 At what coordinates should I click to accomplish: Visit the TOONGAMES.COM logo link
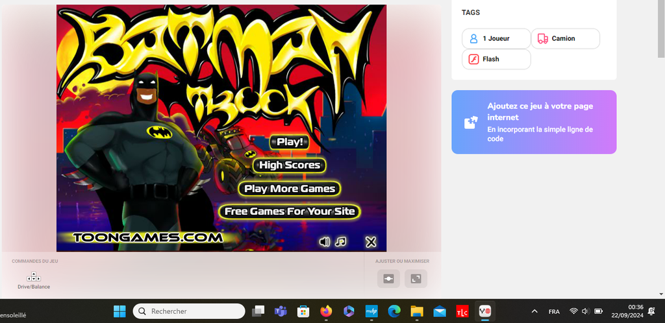[x=148, y=237]
